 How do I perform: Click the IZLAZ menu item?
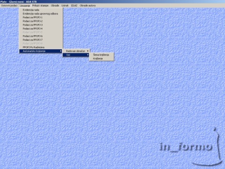click(x=74, y=6)
